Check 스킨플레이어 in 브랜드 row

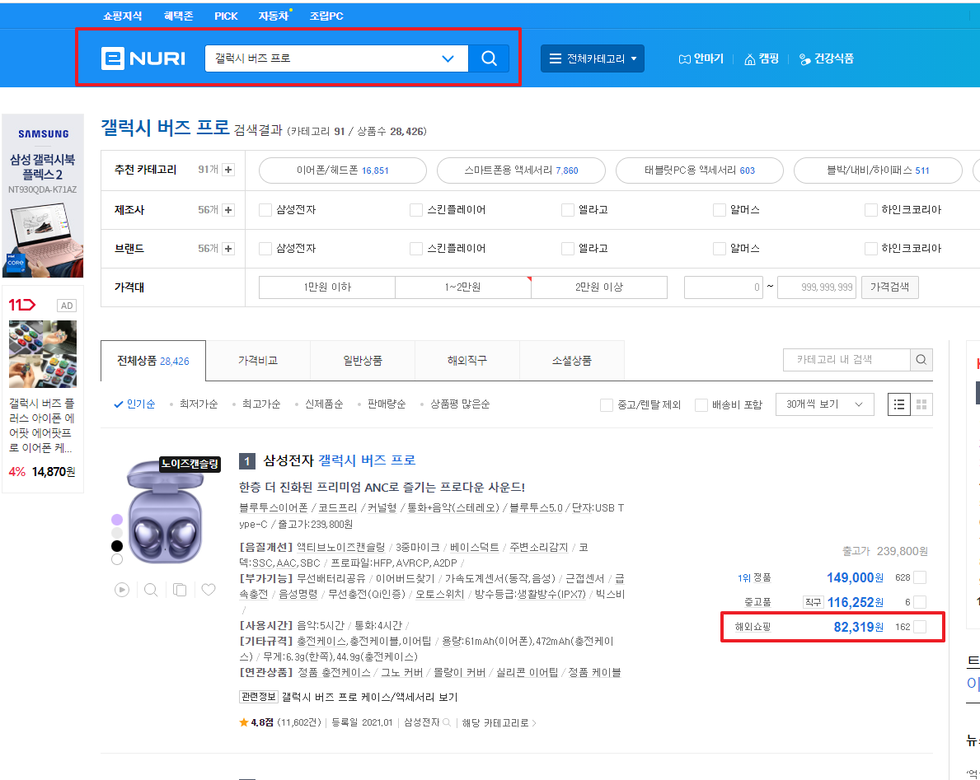tap(416, 249)
